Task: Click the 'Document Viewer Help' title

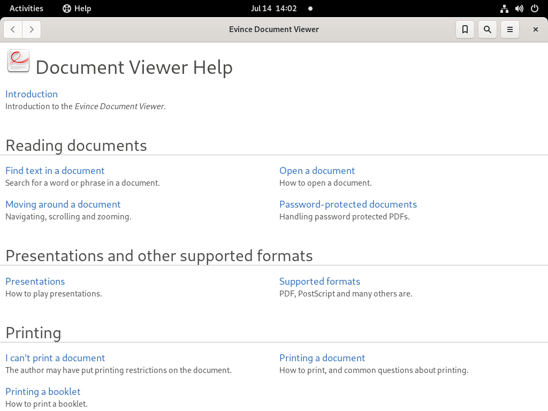Action: point(134,67)
